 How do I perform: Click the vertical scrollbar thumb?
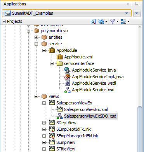point(140,129)
